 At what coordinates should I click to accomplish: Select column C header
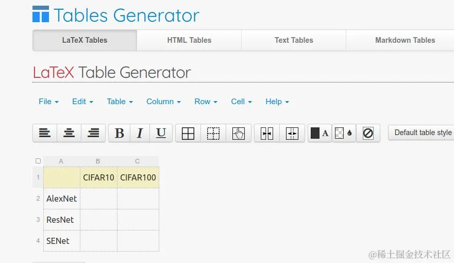click(x=138, y=161)
